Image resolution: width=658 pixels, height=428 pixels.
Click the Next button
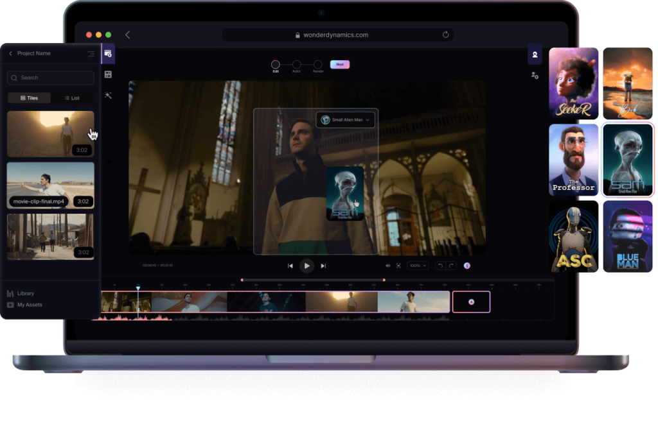point(339,64)
